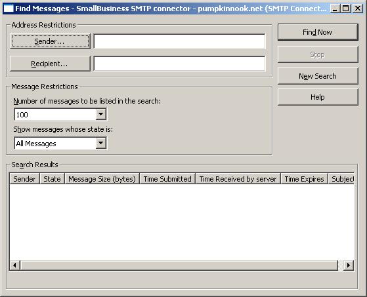367x297 pixels.
Task: Select the All Messages combo box
Action: tap(60, 143)
